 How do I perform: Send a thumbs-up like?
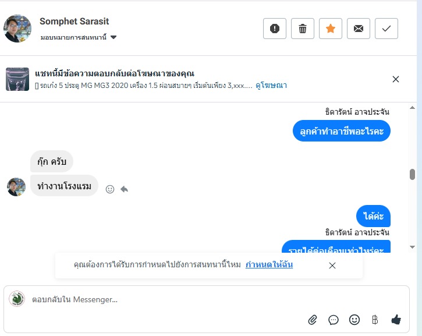tap(396, 319)
